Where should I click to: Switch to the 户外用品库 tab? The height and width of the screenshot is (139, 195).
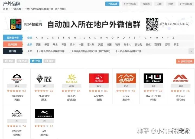130,4
